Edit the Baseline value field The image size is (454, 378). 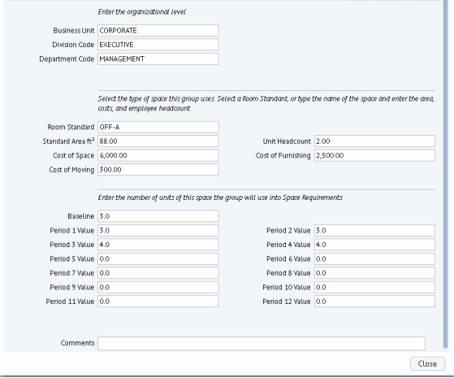pos(158,216)
